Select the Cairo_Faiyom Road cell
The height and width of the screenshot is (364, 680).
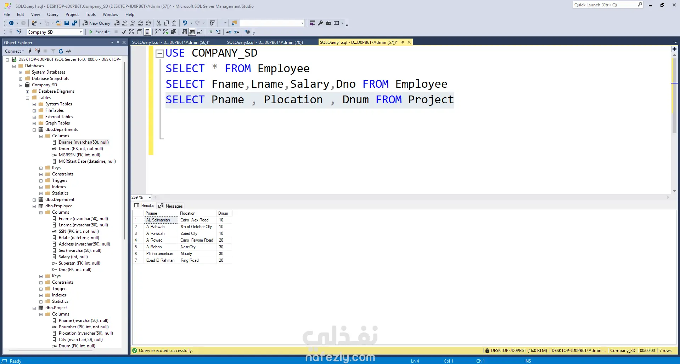(x=197, y=240)
